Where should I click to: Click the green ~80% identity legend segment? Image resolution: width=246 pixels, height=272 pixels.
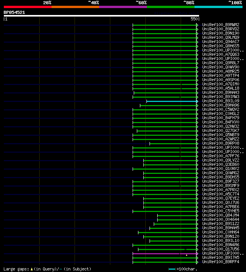[171, 7]
